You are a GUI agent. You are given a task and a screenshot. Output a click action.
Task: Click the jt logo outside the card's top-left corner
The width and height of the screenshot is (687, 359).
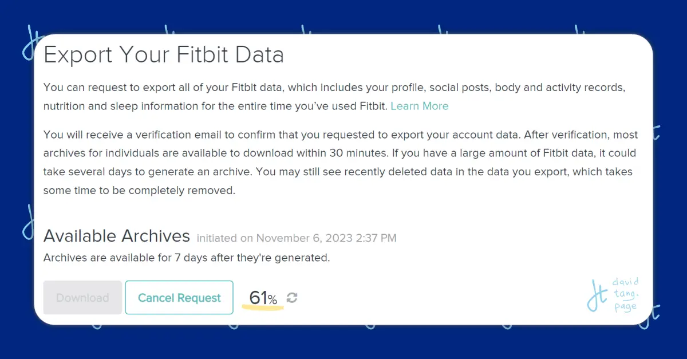pyautogui.click(x=31, y=42)
